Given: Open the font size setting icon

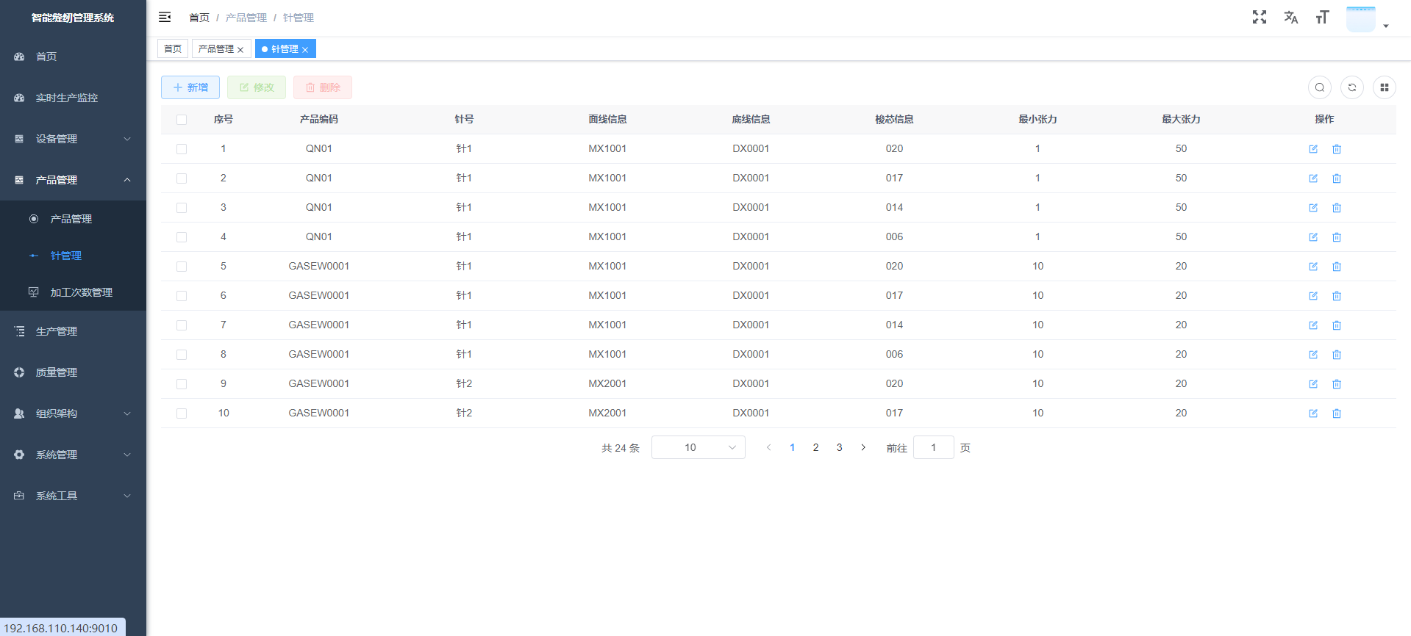Looking at the screenshot, I should tap(1322, 17).
